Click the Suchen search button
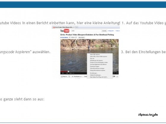Viewport: 166px width, 124px height. (104, 31)
